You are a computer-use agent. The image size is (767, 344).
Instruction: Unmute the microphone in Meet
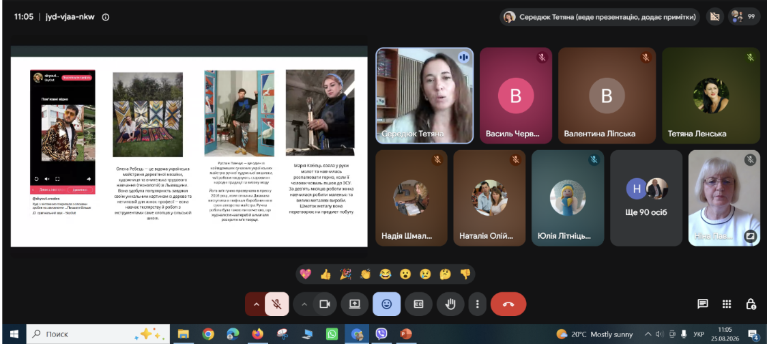pos(277,304)
